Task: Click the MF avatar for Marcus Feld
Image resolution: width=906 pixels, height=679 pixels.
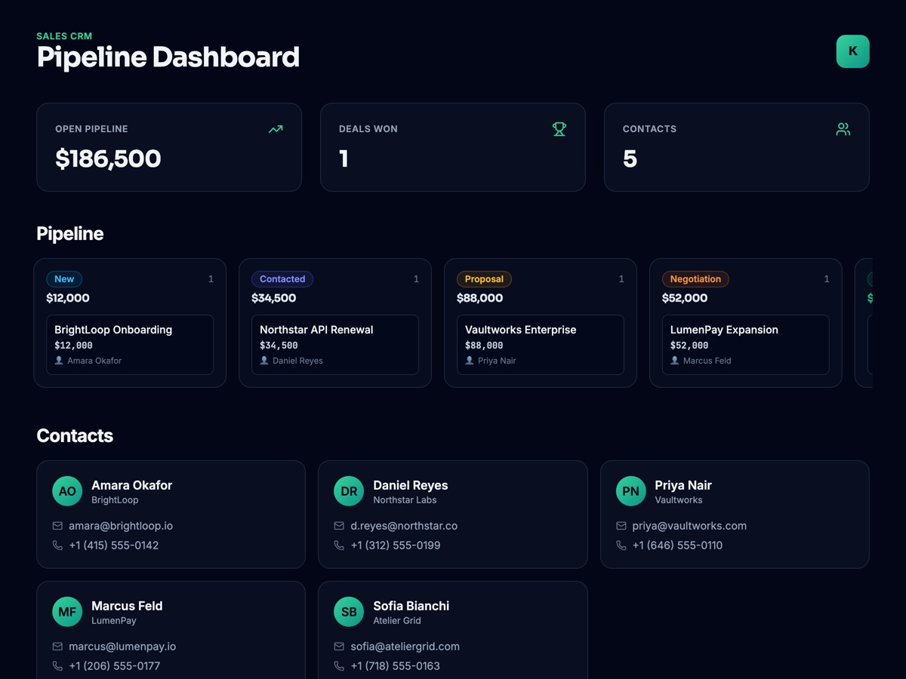Action: (x=67, y=612)
